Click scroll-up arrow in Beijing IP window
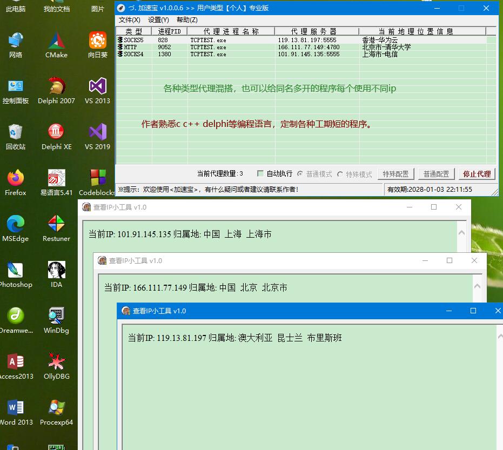This screenshot has height=450, width=503. tap(478, 286)
